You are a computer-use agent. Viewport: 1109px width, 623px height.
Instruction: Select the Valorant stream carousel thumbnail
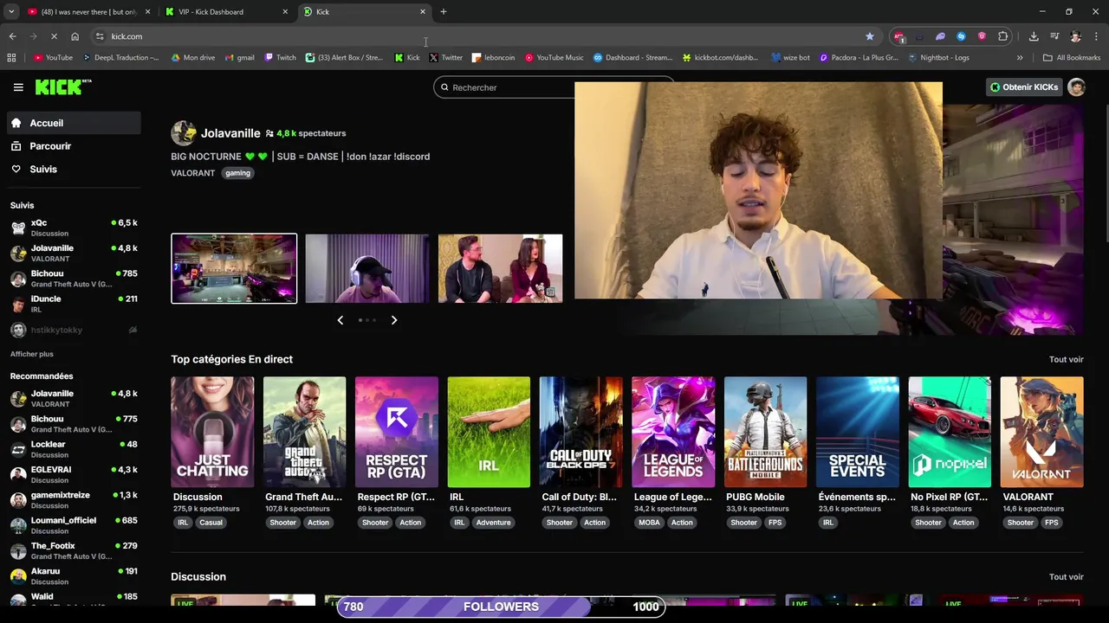234,268
